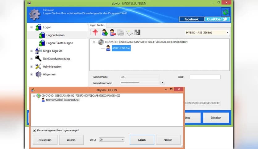Viewport: 258px width, 149px height.
Task: Select CD/DVD ID text row in LOGON window
Action: (81, 95)
